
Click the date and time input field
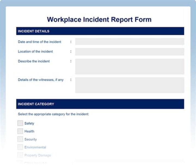[x=130, y=42]
